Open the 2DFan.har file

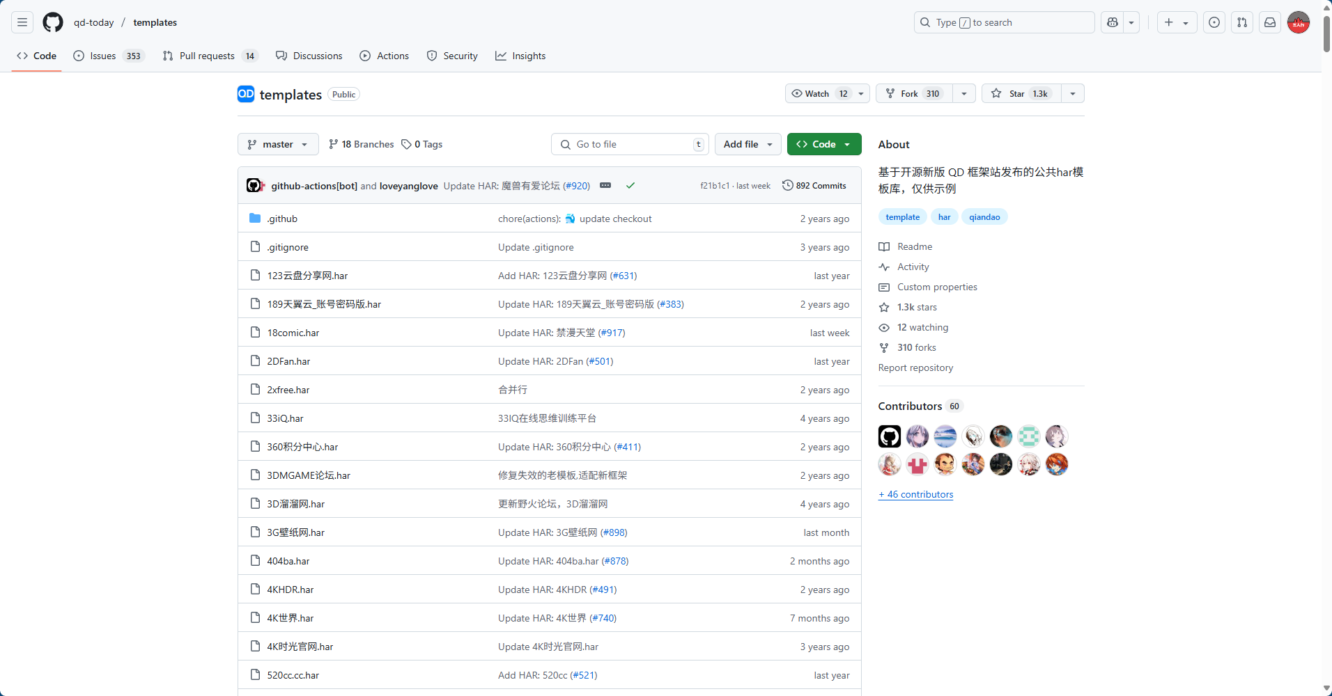pyautogui.click(x=288, y=361)
